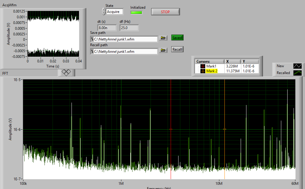Click the New plot legend line icon

(x=297, y=66)
